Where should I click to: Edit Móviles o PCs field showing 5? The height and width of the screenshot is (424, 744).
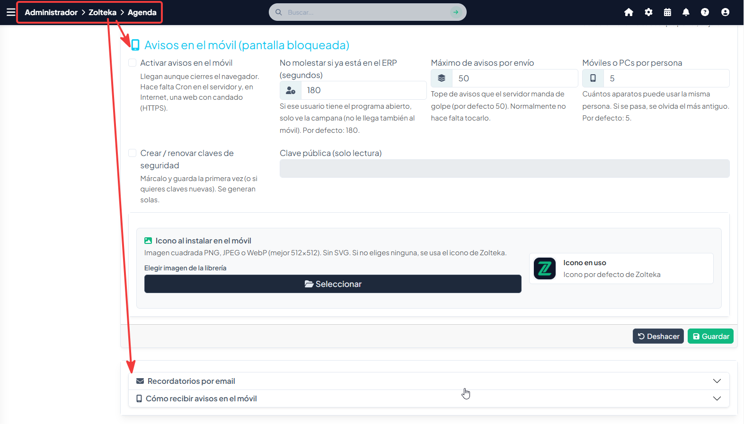[x=666, y=78]
